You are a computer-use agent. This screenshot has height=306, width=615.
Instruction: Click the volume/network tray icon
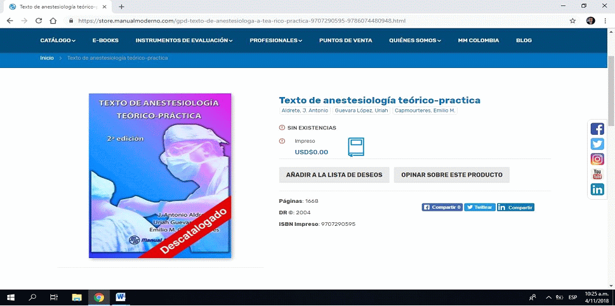(x=560, y=297)
